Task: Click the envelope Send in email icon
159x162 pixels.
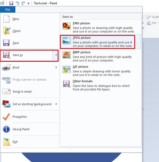Action: click(x=6, y=92)
